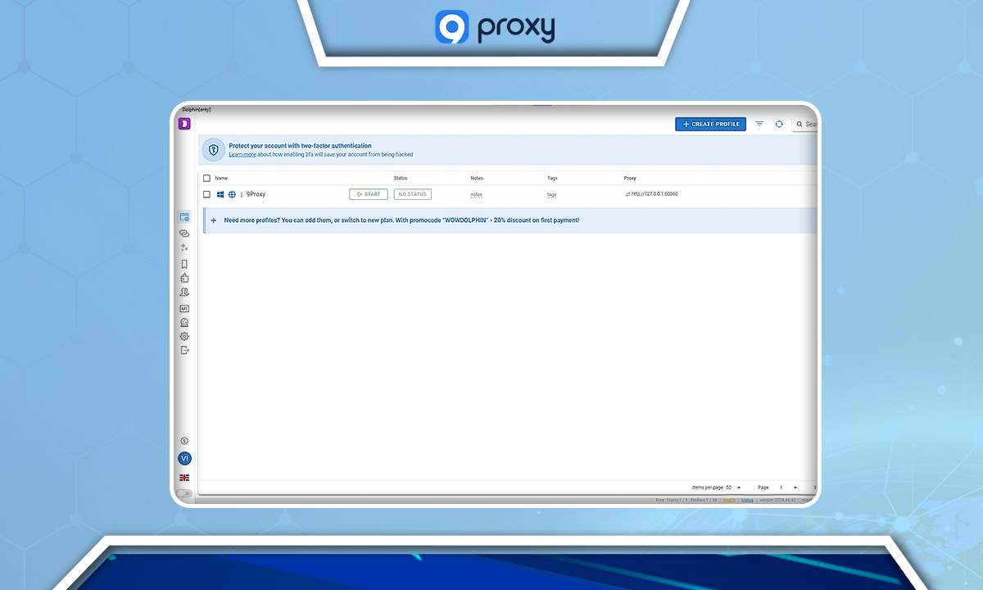This screenshot has height=590, width=983.
Task: Open the three-dot menu for 9Proxy profile
Action: (241, 194)
